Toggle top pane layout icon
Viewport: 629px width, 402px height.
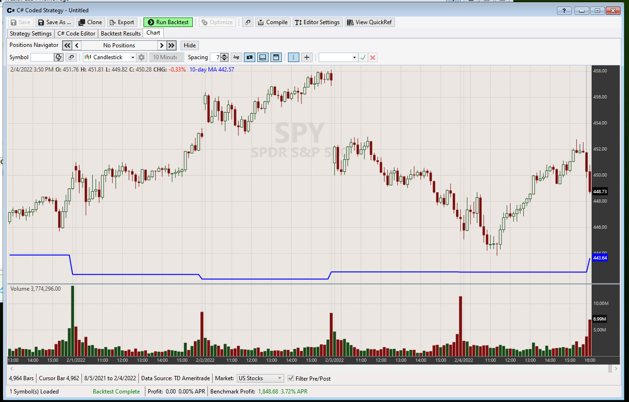coord(277,57)
